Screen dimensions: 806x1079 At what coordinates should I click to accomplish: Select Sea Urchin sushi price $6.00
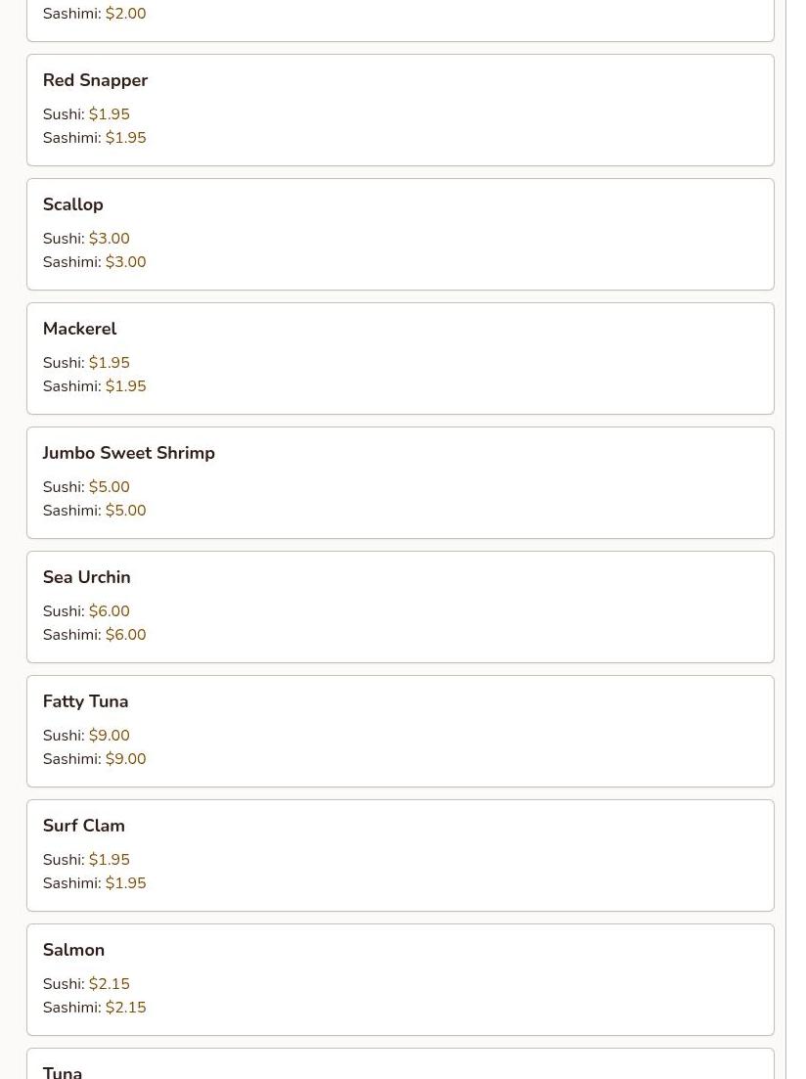[x=109, y=611]
